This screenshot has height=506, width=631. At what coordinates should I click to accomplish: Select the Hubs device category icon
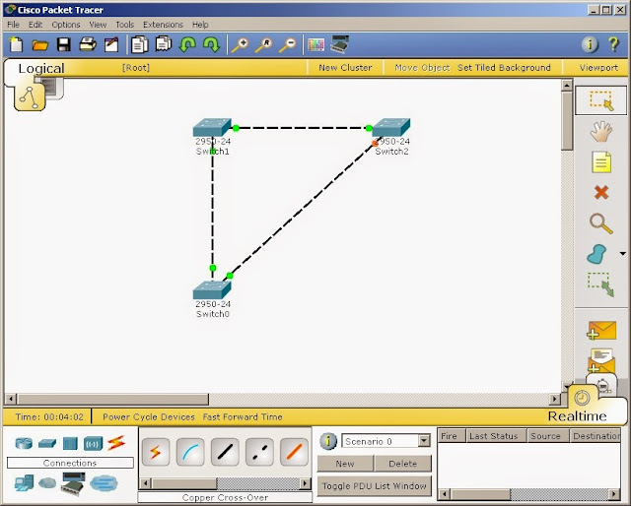(70, 444)
